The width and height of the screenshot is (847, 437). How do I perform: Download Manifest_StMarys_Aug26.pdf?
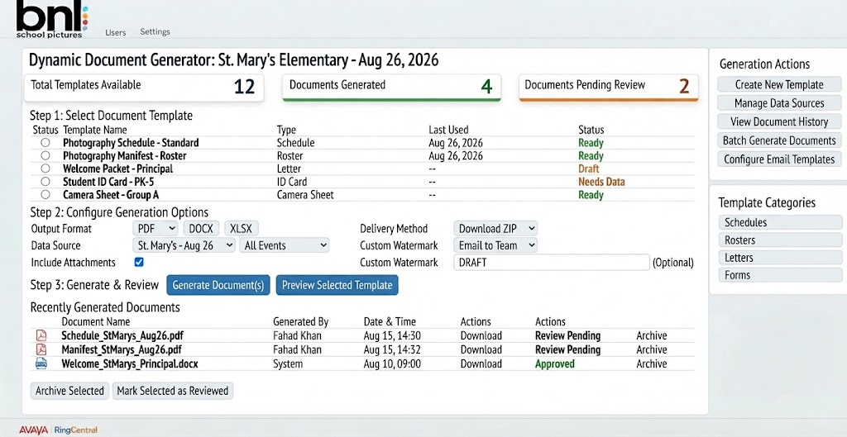tap(481, 349)
